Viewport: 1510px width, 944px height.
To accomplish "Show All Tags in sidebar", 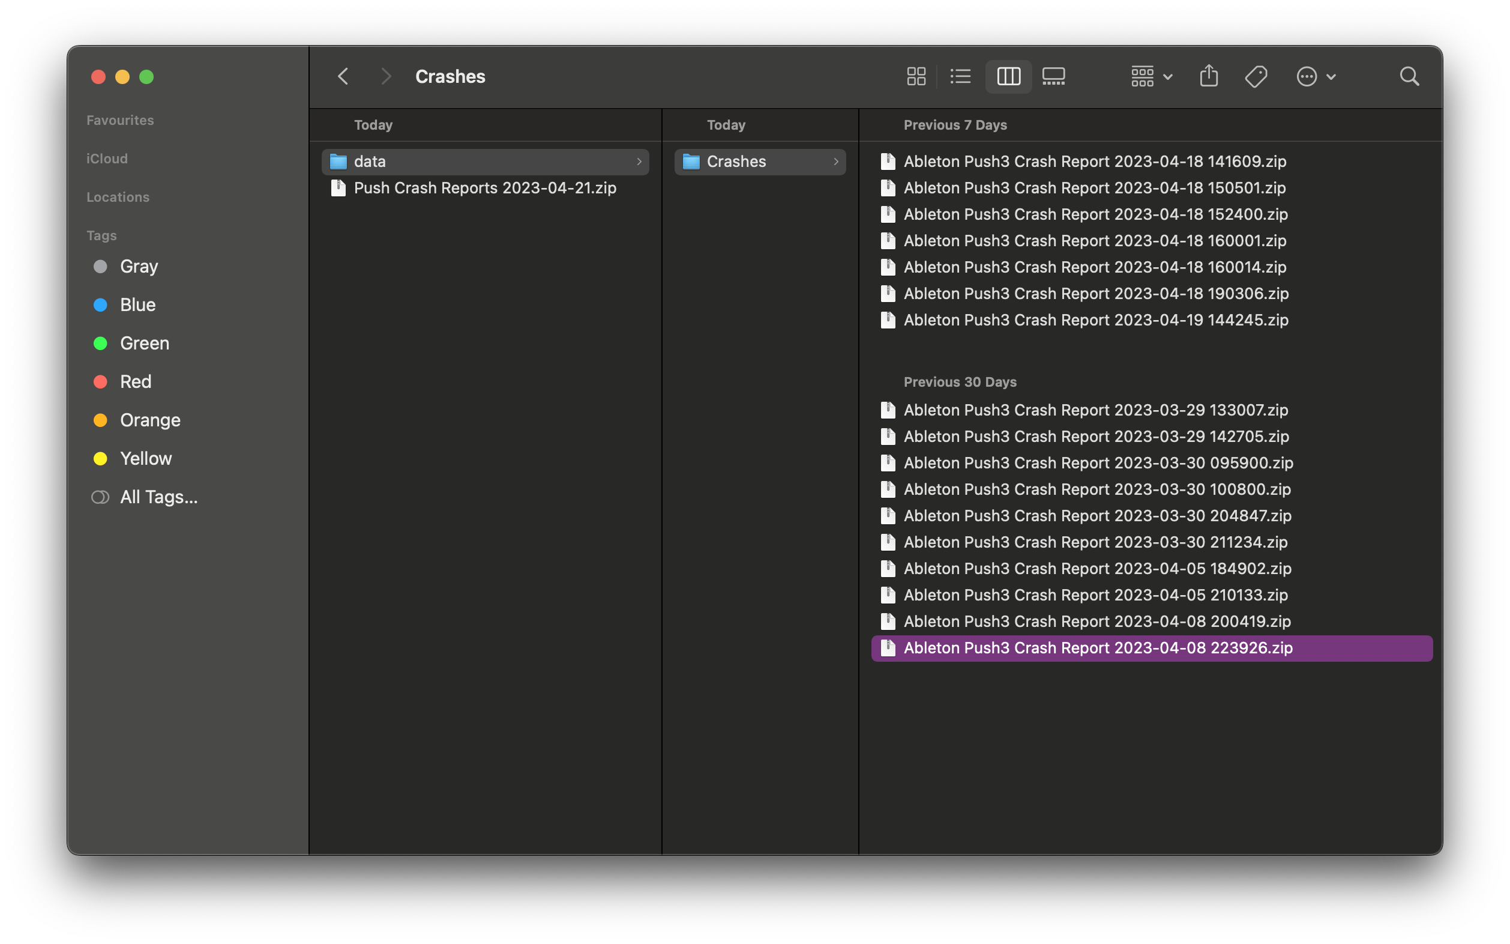I will [158, 497].
